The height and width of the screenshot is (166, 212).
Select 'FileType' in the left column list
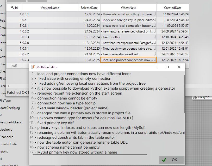pyautogui.click(x=5, y=101)
